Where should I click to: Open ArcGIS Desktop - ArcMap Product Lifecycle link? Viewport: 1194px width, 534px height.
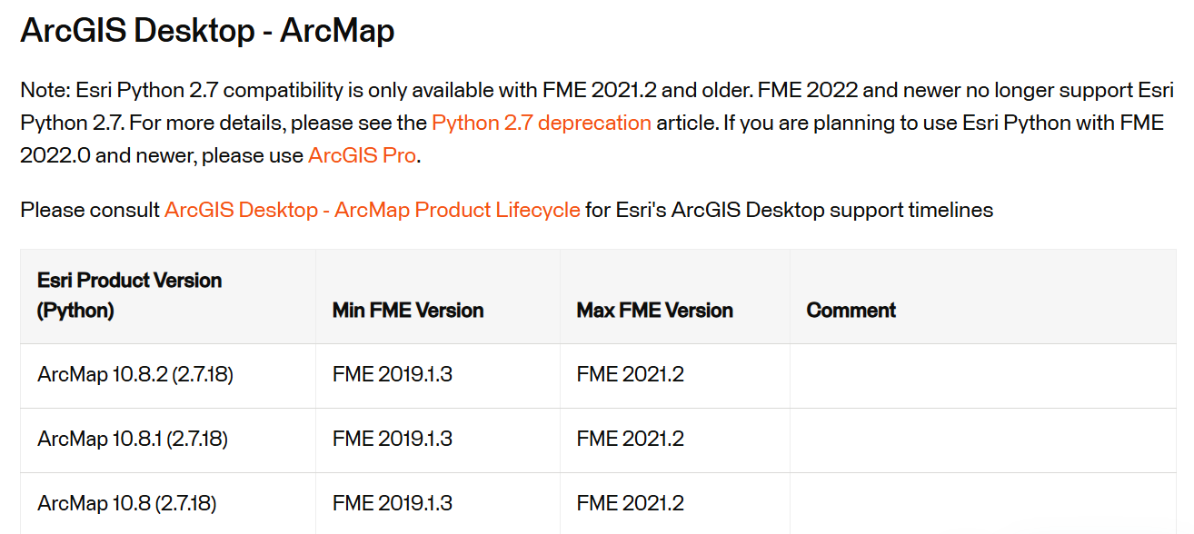pos(373,210)
